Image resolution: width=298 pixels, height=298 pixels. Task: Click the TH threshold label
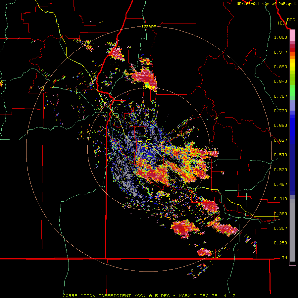tap(284, 258)
